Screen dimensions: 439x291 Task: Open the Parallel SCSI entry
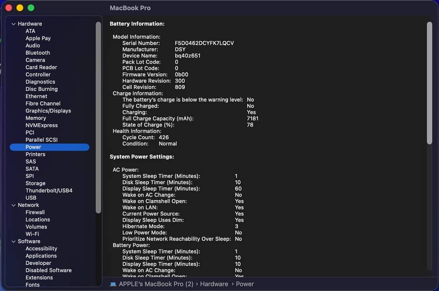[x=41, y=140]
